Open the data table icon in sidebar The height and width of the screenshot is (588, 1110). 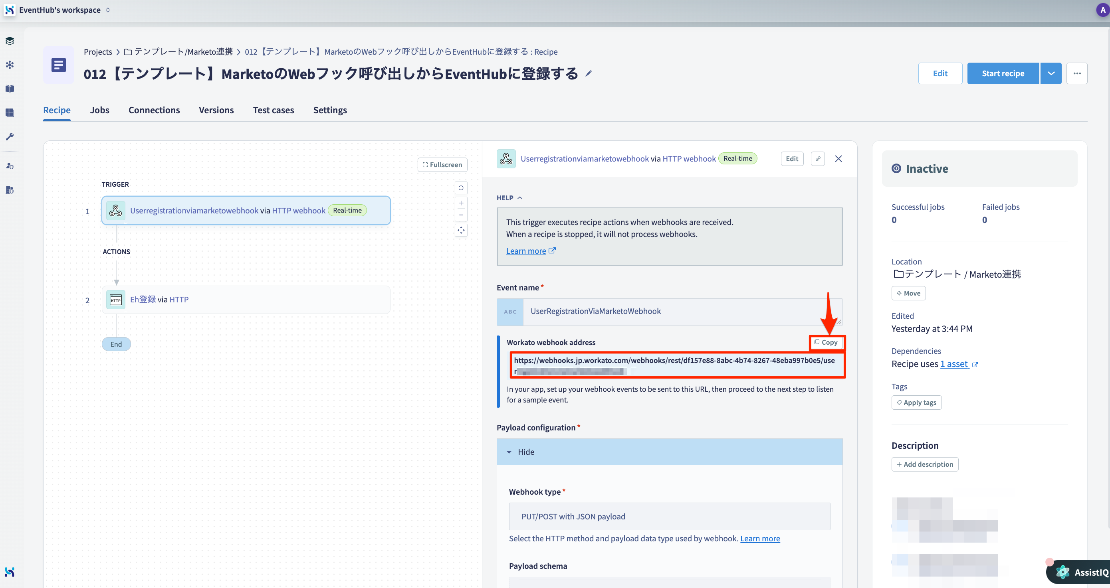(10, 190)
